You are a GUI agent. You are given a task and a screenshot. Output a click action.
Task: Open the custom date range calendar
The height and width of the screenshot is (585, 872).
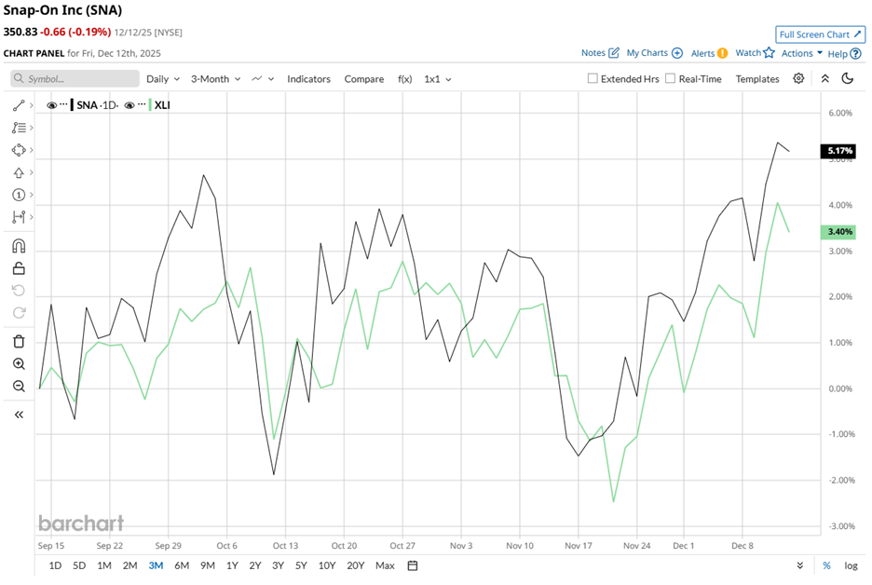point(413,565)
